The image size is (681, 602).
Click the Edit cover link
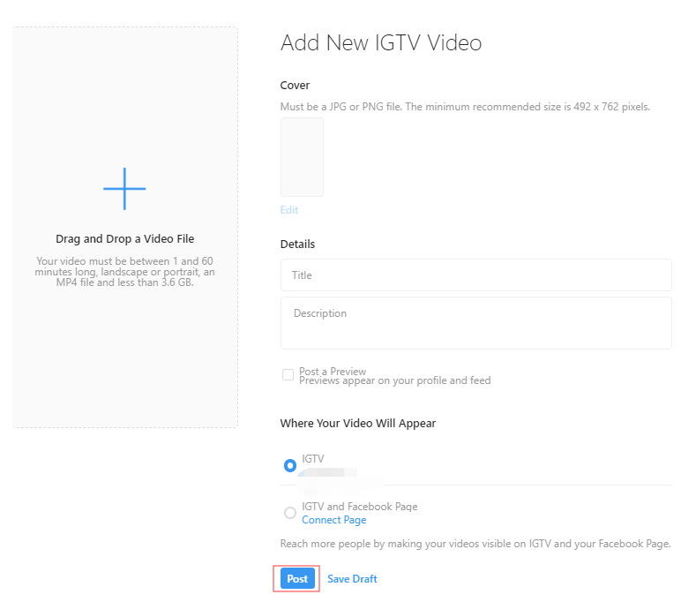pyautogui.click(x=289, y=210)
